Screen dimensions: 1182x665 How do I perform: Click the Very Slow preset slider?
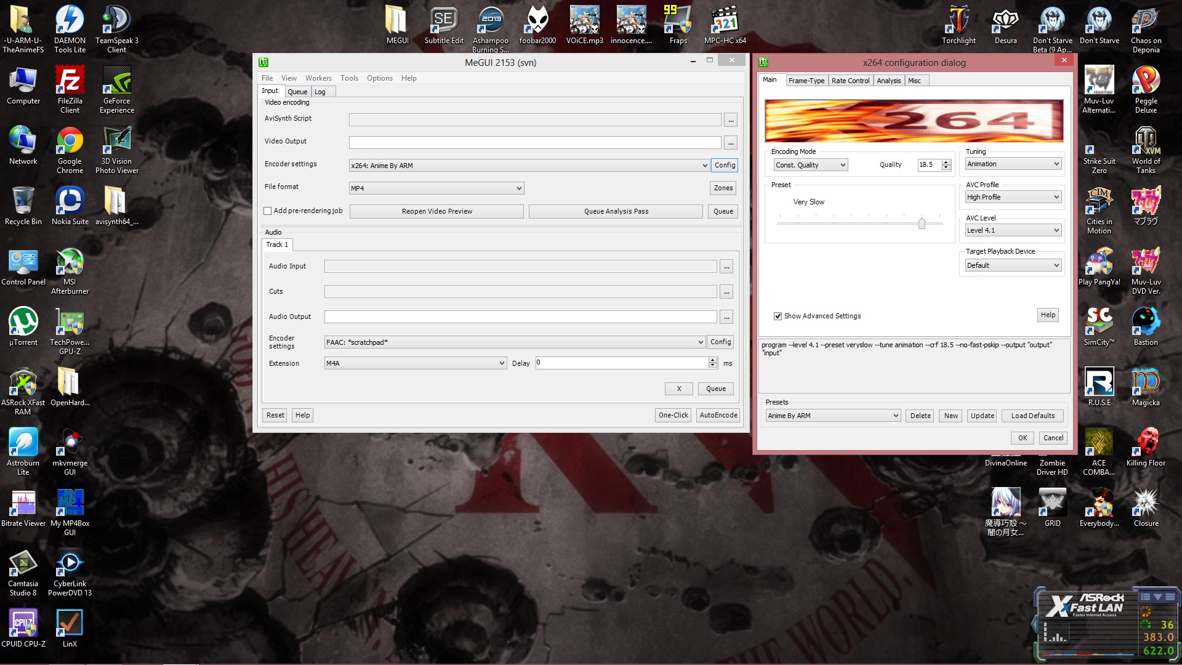[922, 224]
